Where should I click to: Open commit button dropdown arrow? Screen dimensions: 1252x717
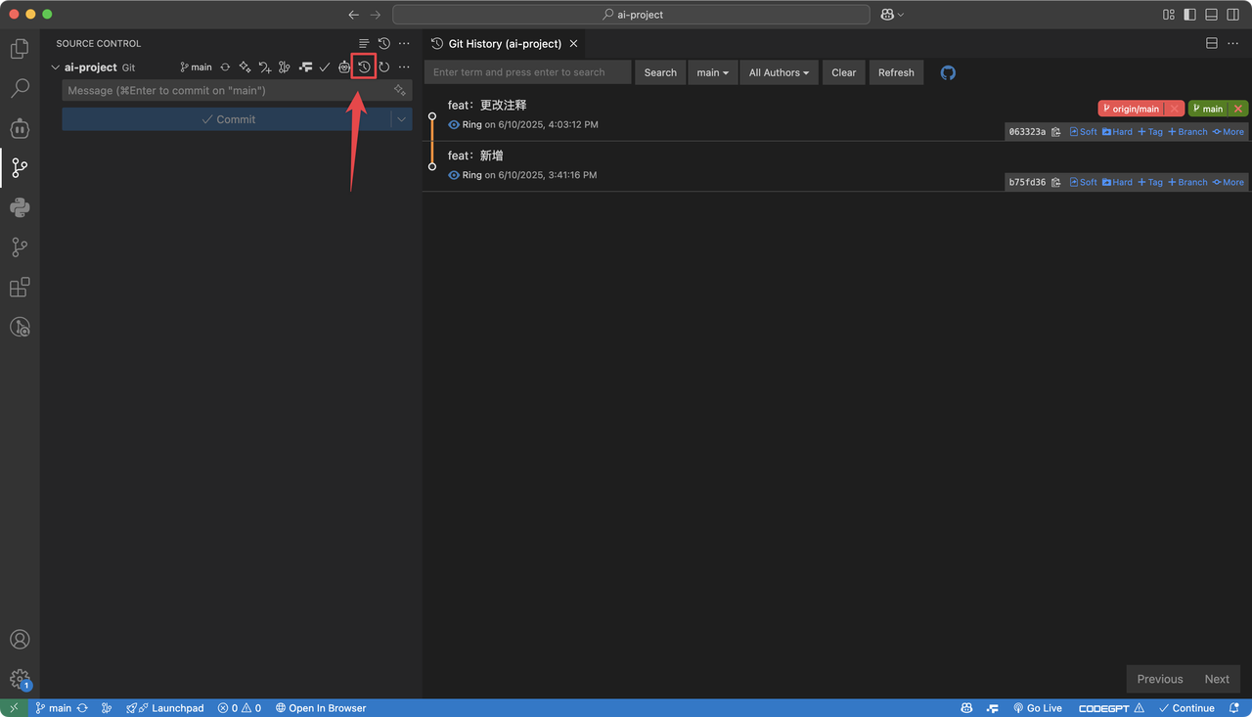pos(401,119)
